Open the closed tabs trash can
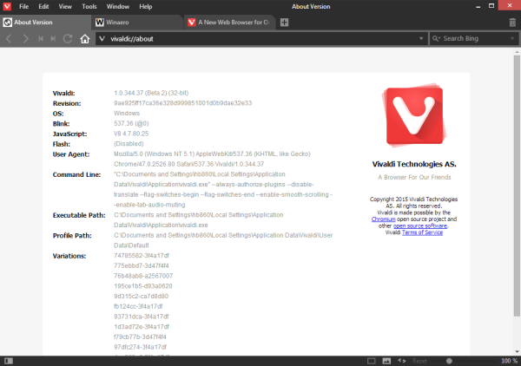 [512, 23]
